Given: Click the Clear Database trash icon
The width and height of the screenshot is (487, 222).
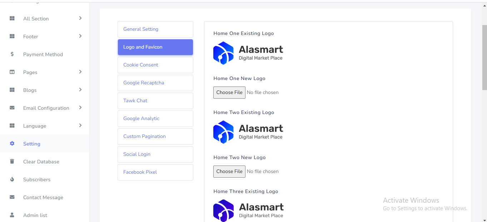Looking at the screenshot, I should [x=12, y=162].
